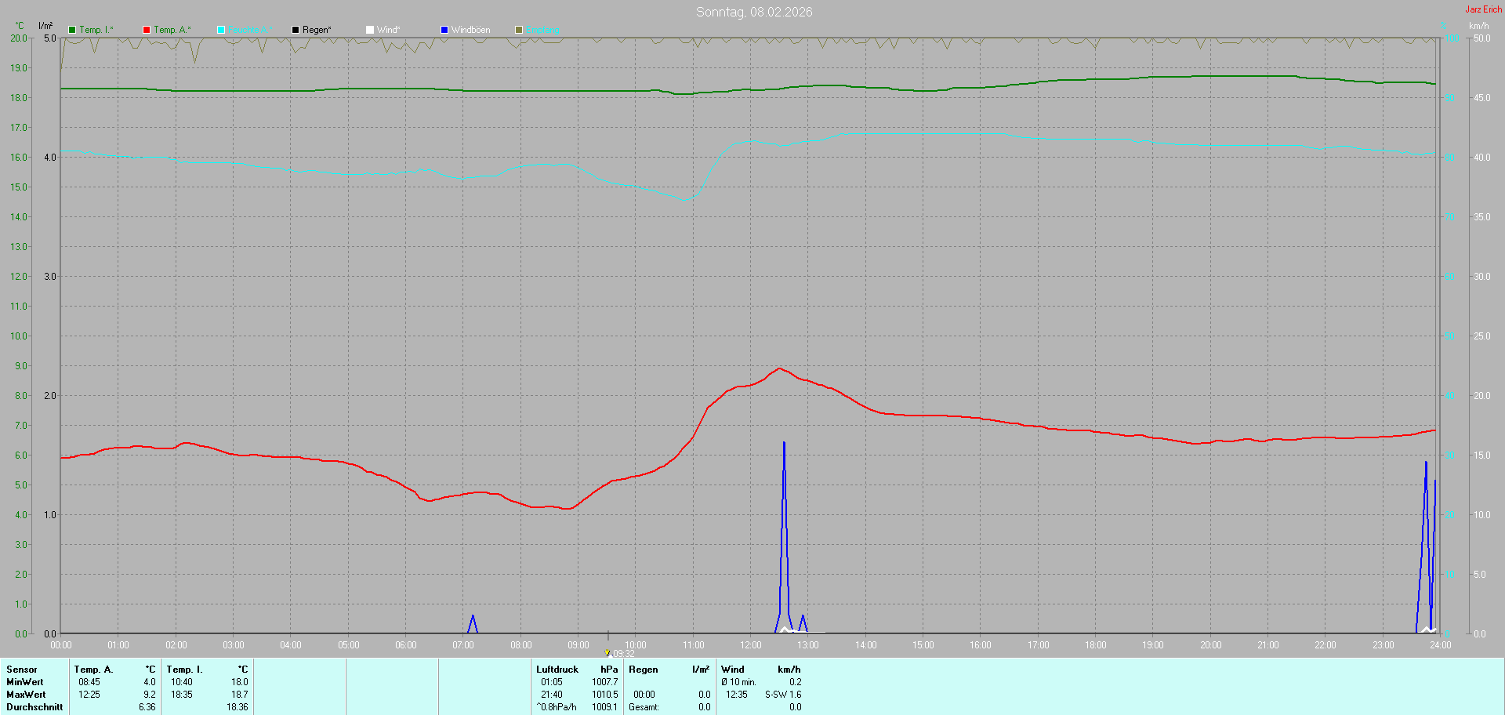Viewport: 1505px width, 715px height.
Task: Click the wind direction value S-SW 1.6
Action: tap(783, 695)
